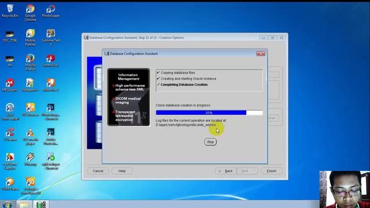Click the webcam video overlay thumbnail
The height and width of the screenshot is (208, 370).
click(345, 190)
